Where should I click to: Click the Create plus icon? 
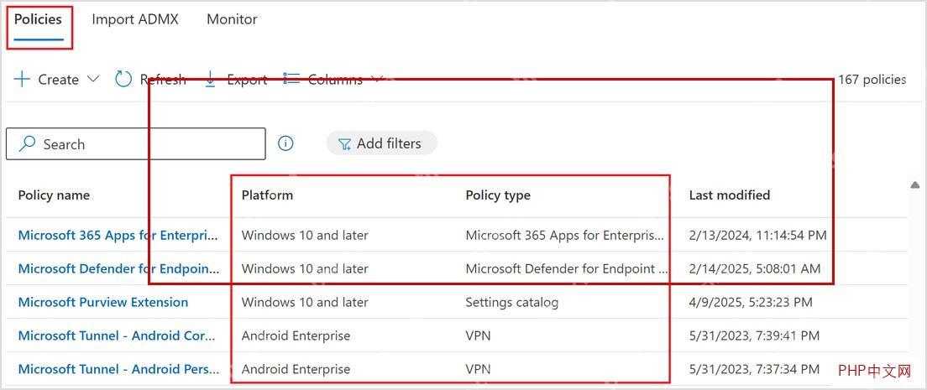click(22, 79)
